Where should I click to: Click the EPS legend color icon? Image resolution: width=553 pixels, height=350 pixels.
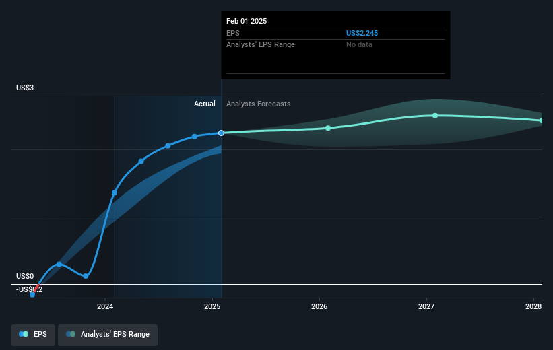[24, 334]
